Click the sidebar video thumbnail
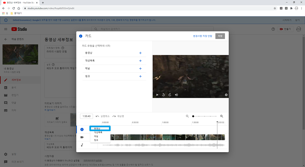The width and height of the screenshot is (305, 167). click(20, 54)
